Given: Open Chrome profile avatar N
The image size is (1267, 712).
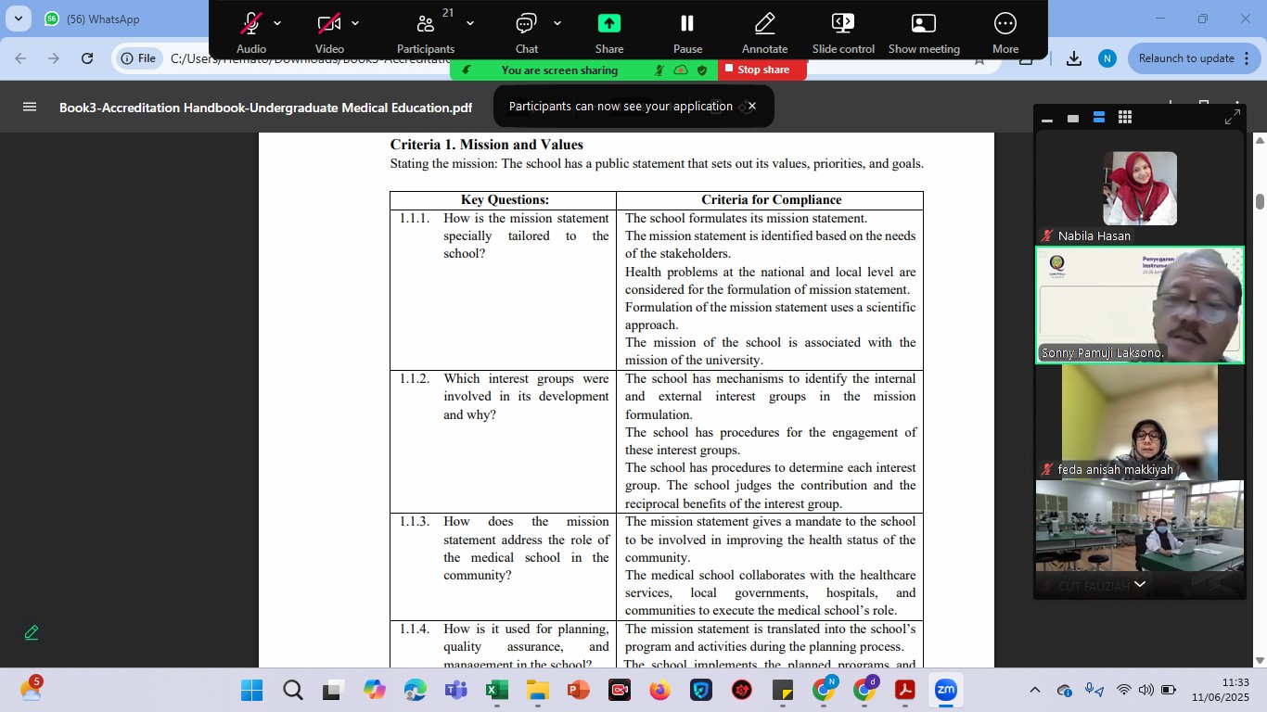Looking at the screenshot, I should [1107, 58].
